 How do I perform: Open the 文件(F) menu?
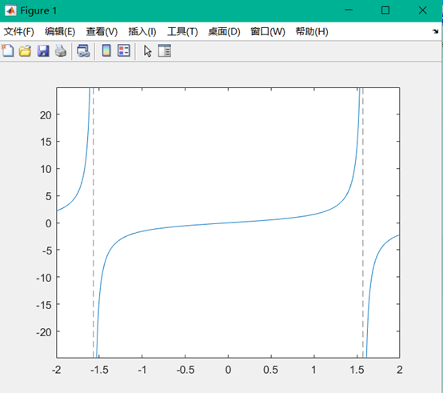18,31
